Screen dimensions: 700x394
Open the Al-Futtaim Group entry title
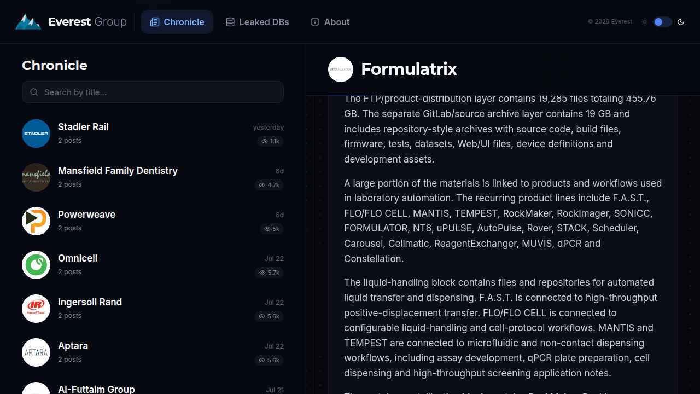[x=96, y=389]
